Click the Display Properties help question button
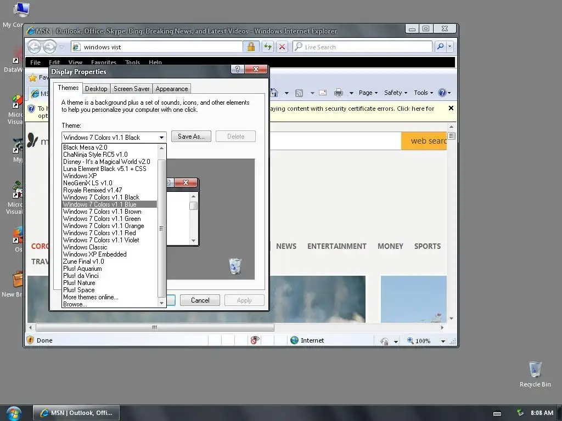 [237, 69]
